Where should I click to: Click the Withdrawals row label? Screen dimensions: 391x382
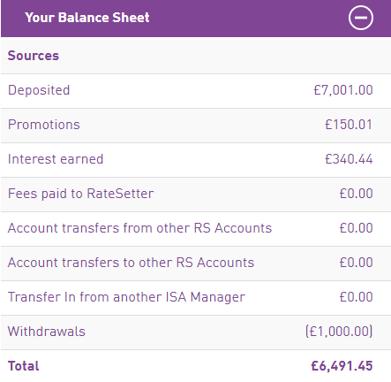(x=47, y=332)
